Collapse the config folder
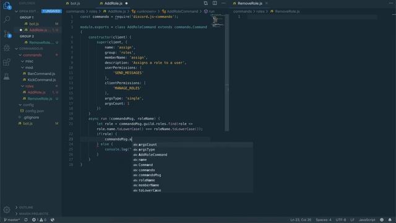The height and width of the screenshot is (223, 396). click(x=20, y=105)
